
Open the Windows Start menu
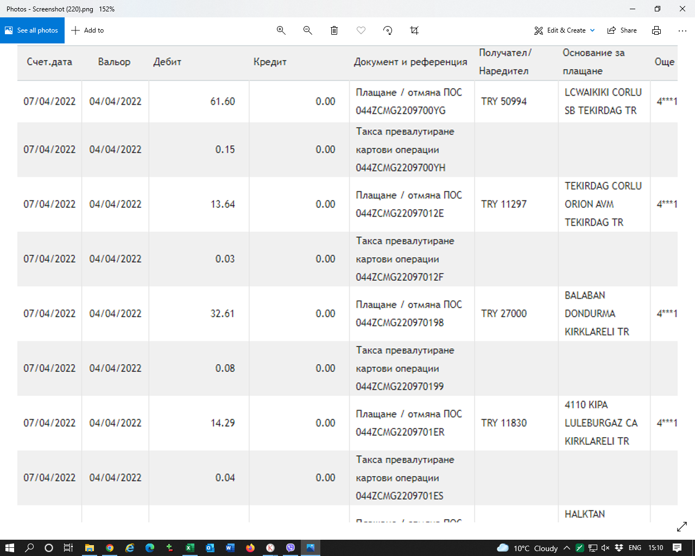(9, 548)
